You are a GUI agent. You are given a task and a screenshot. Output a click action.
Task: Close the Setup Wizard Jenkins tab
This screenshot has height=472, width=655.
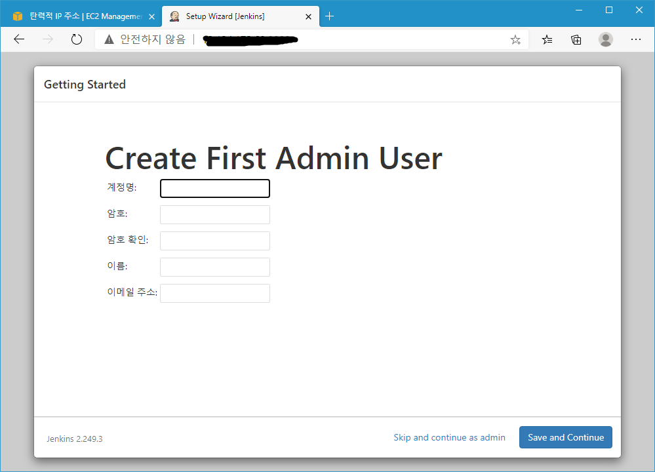click(x=308, y=16)
